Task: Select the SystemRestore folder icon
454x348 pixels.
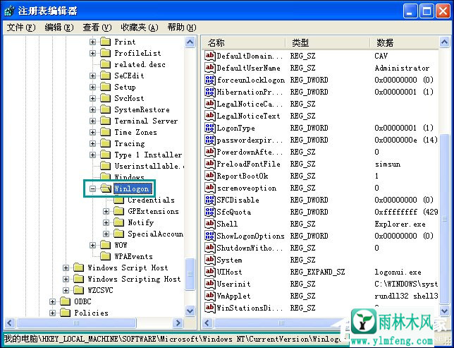Action: 106,109
